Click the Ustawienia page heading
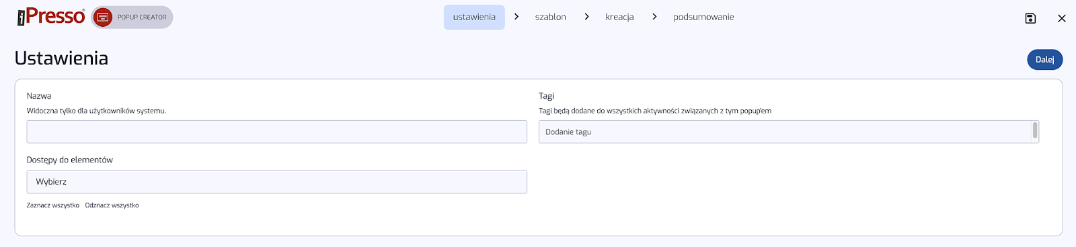The height and width of the screenshot is (247, 1076). (x=61, y=58)
